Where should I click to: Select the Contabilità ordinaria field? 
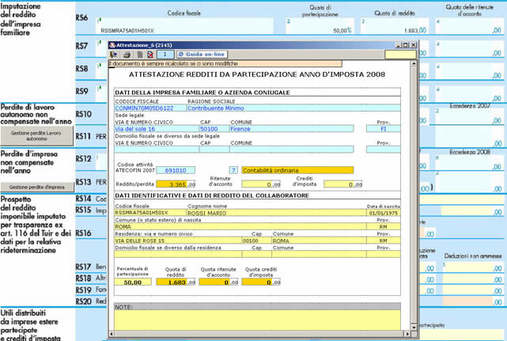pos(297,169)
